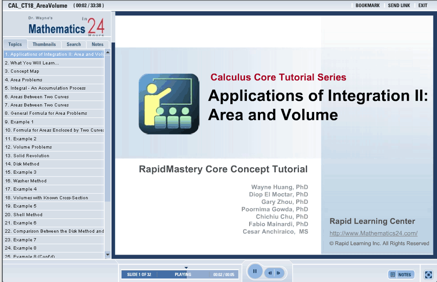Click EXIT in the top bar
This screenshot has height=282, width=437.
[422, 5]
